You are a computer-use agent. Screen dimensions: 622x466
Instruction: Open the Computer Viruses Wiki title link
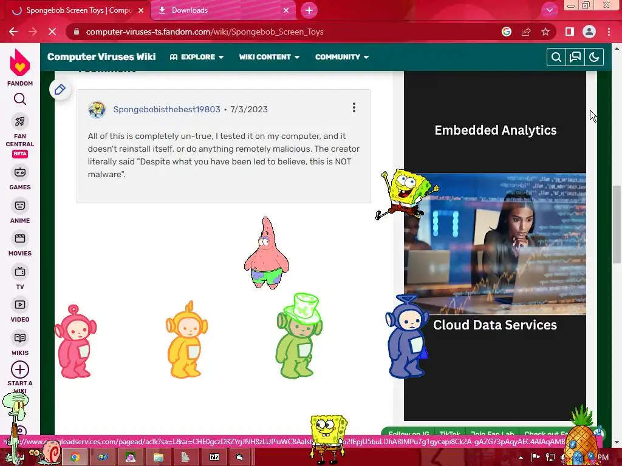(101, 56)
